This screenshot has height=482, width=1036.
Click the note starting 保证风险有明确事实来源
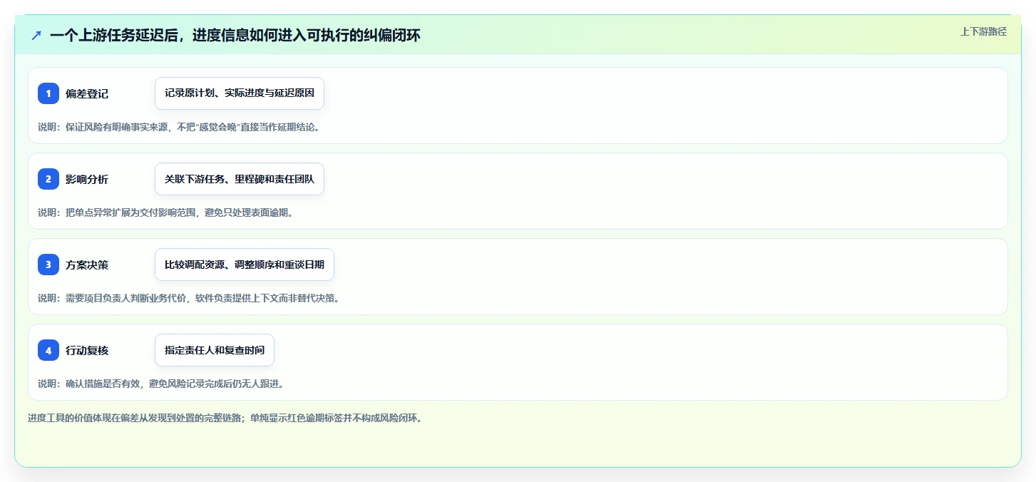click(x=180, y=127)
